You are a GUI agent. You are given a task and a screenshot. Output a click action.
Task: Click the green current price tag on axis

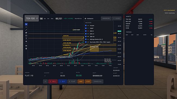(x=119, y=31)
